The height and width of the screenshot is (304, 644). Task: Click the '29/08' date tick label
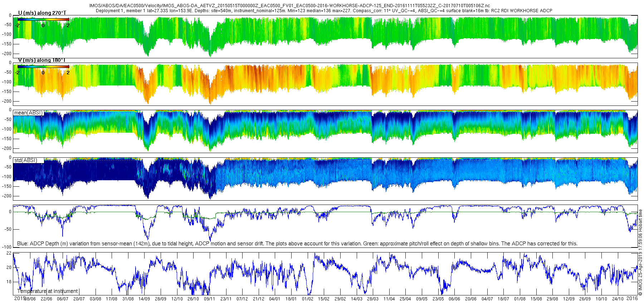point(552,299)
